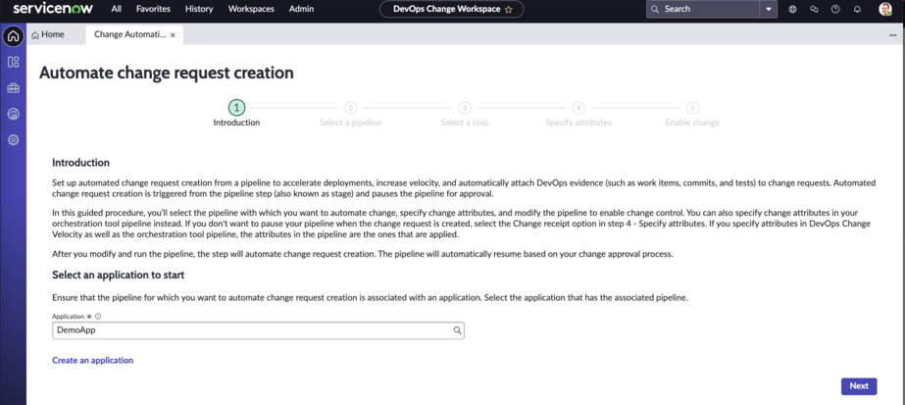
Task: Open the tab bar more options ellipsis
Action: pos(893,35)
